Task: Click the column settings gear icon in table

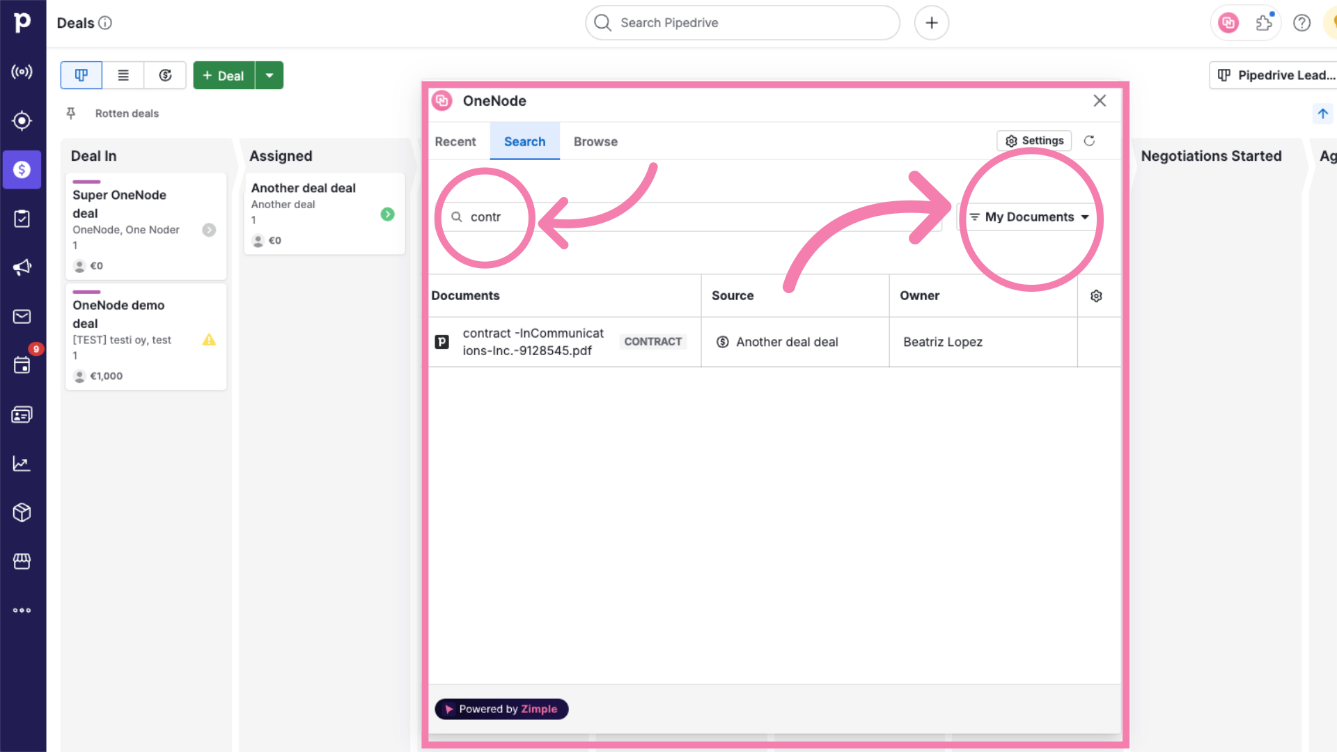Action: (1097, 296)
